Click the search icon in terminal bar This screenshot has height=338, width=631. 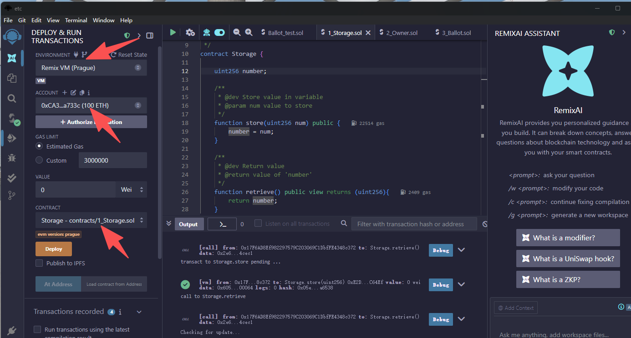coord(344,224)
